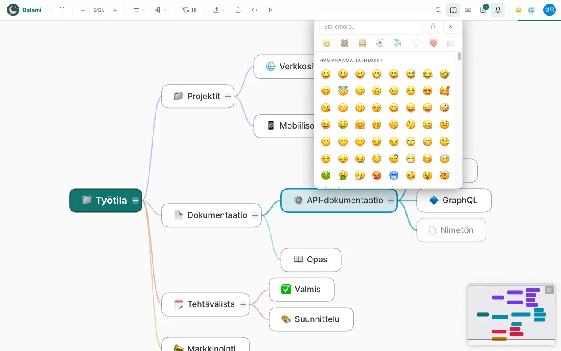Select the GraphQL node
The image size is (561, 351).
point(454,201)
